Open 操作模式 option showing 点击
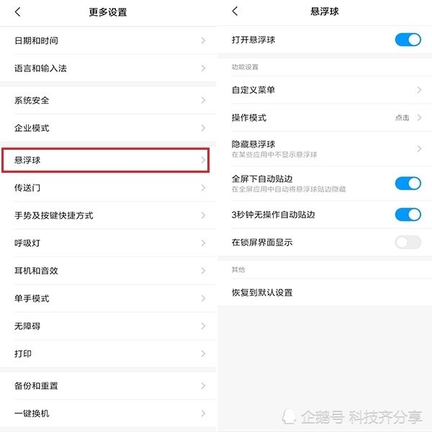This screenshot has width=432, height=432. (x=325, y=117)
